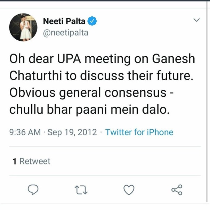Like the tweet with the heart icon
This screenshot has height=210, width=210.
point(129,189)
